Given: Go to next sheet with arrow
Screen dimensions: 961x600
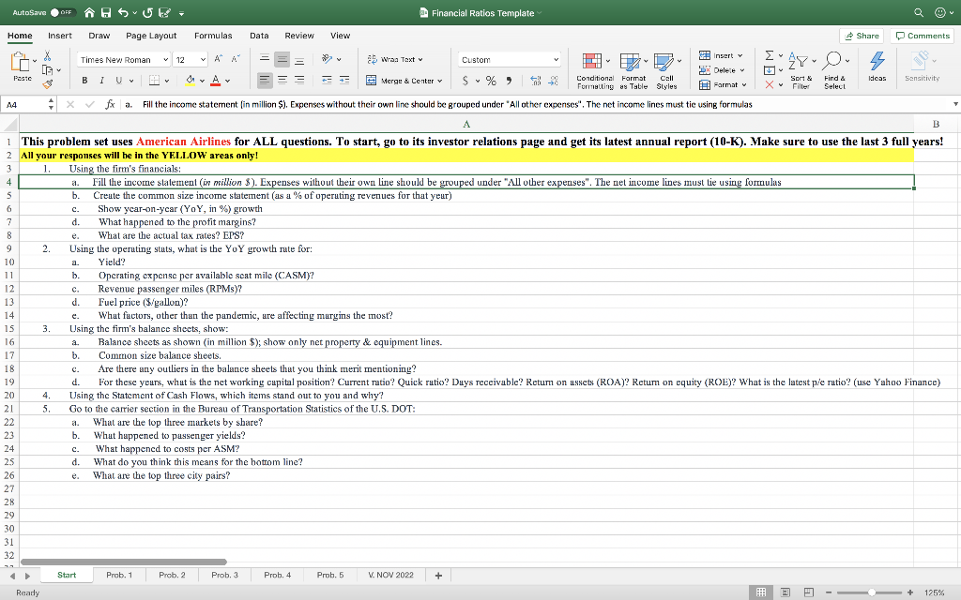Looking at the screenshot, I should click(27, 576).
